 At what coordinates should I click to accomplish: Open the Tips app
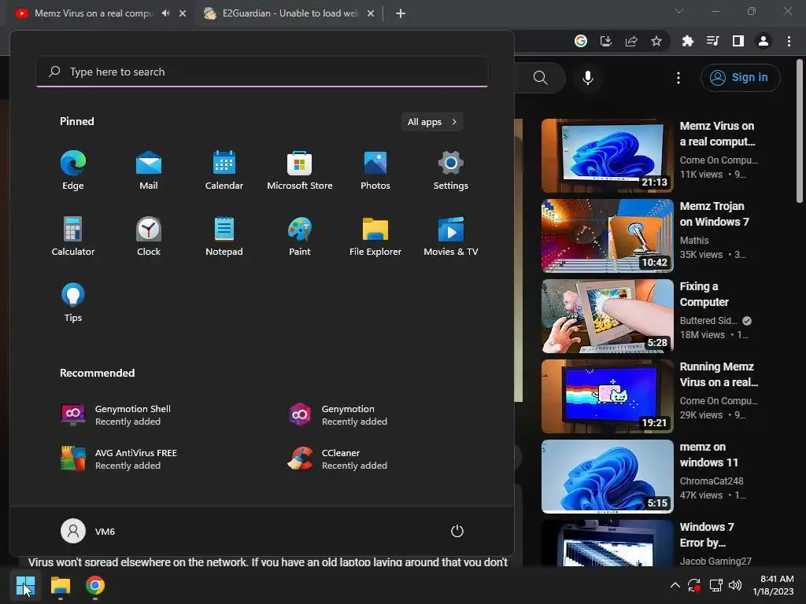click(73, 303)
